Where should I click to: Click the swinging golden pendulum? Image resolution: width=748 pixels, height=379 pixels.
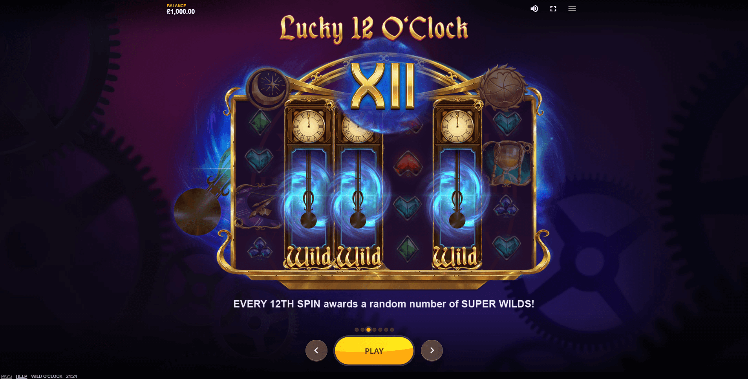[x=198, y=211]
